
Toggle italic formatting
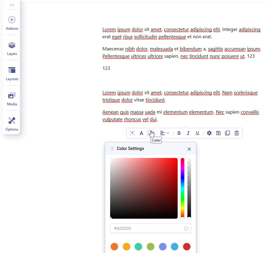pos(188,133)
